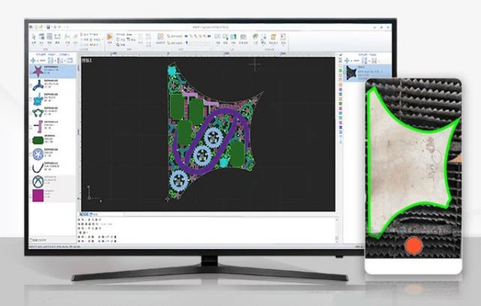Click the orange record button on phone

click(414, 246)
